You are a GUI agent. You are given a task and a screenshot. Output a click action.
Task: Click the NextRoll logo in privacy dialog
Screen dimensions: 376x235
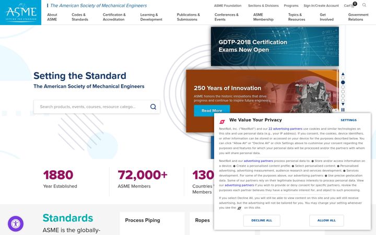click(x=222, y=122)
